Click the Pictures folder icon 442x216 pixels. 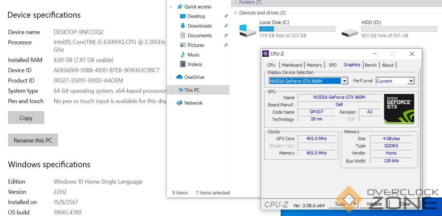183,45
